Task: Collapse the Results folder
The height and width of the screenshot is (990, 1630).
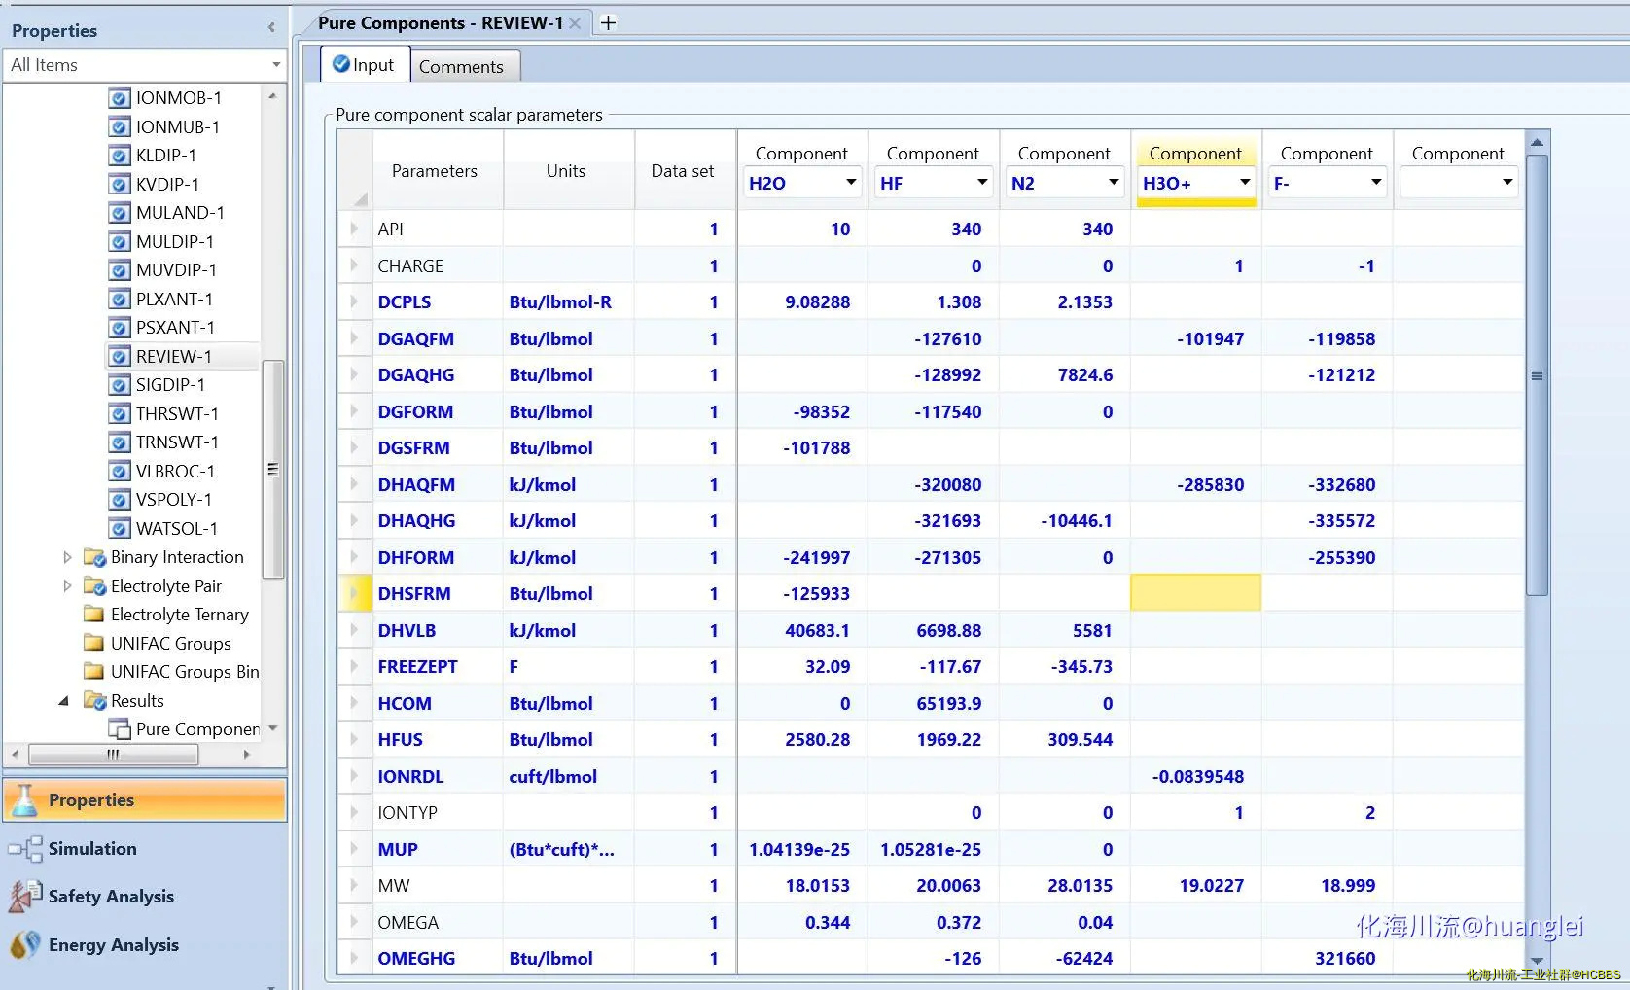Action: pyautogui.click(x=64, y=701)
